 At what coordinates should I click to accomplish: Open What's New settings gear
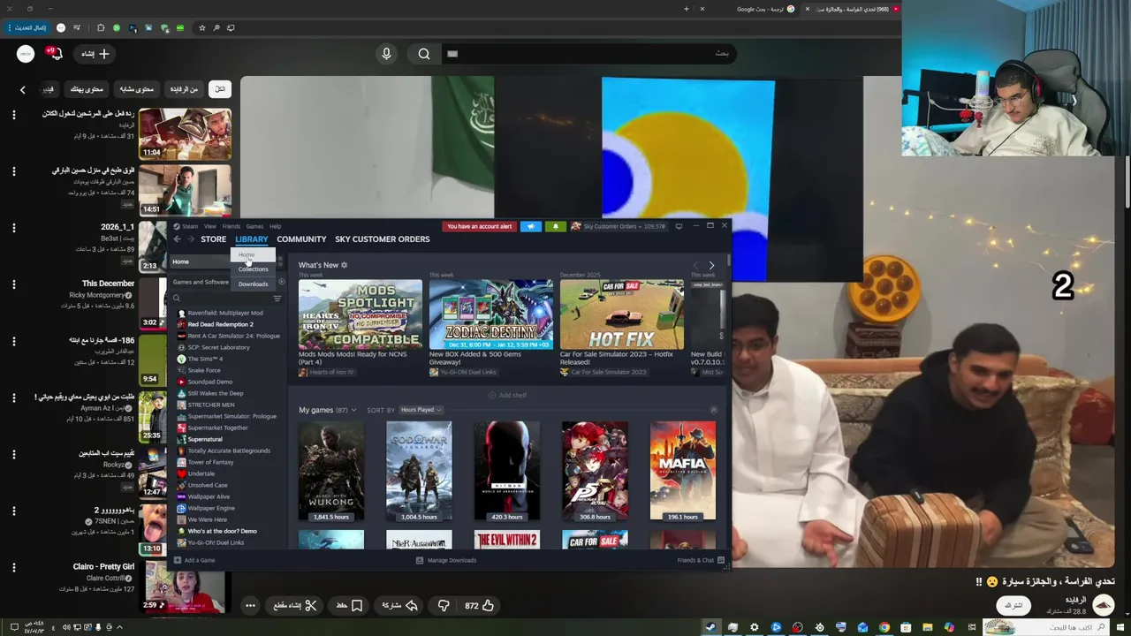coord(344,265)
